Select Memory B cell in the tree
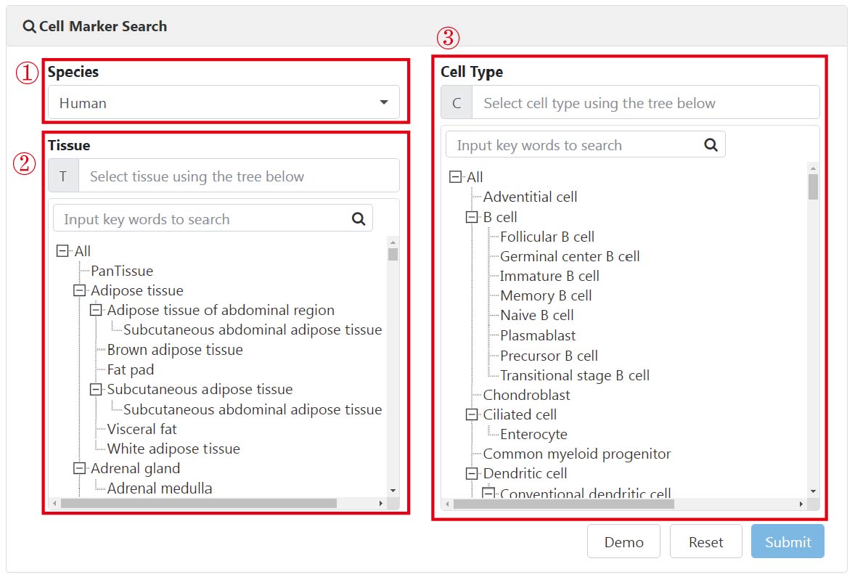Screen dimensions: 855x577 546,295
